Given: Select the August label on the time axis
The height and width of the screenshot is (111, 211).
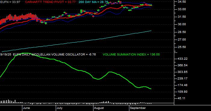Looking at the screenshot, I should [x=99, y=108].
